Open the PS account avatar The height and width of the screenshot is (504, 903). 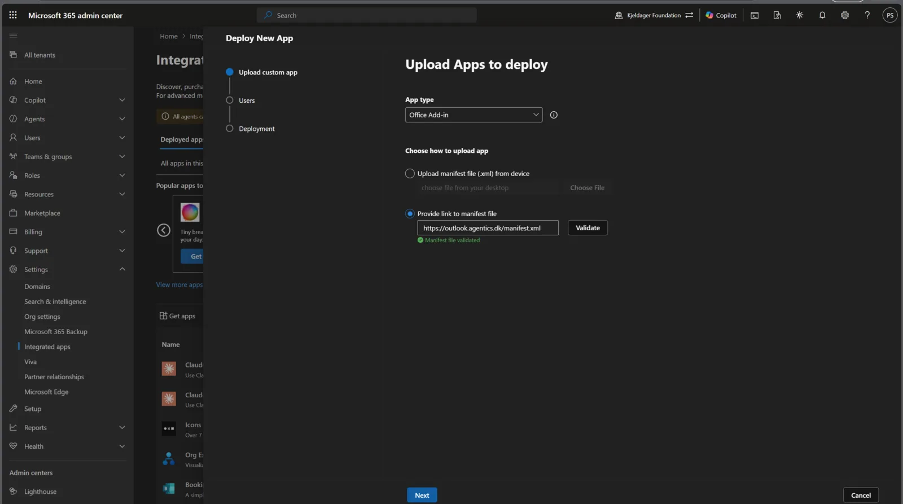click(890, 15)
